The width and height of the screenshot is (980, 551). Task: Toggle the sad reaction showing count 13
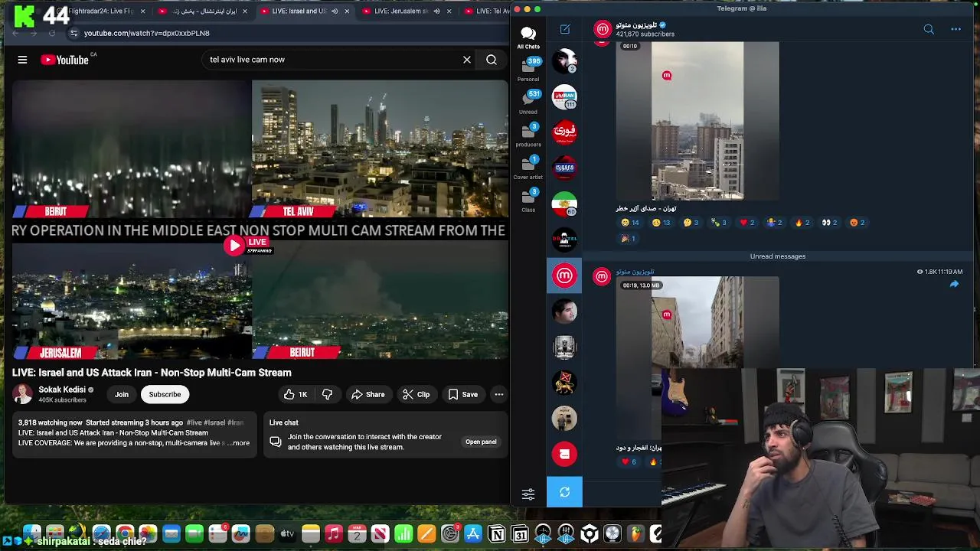tap(661, 223)
